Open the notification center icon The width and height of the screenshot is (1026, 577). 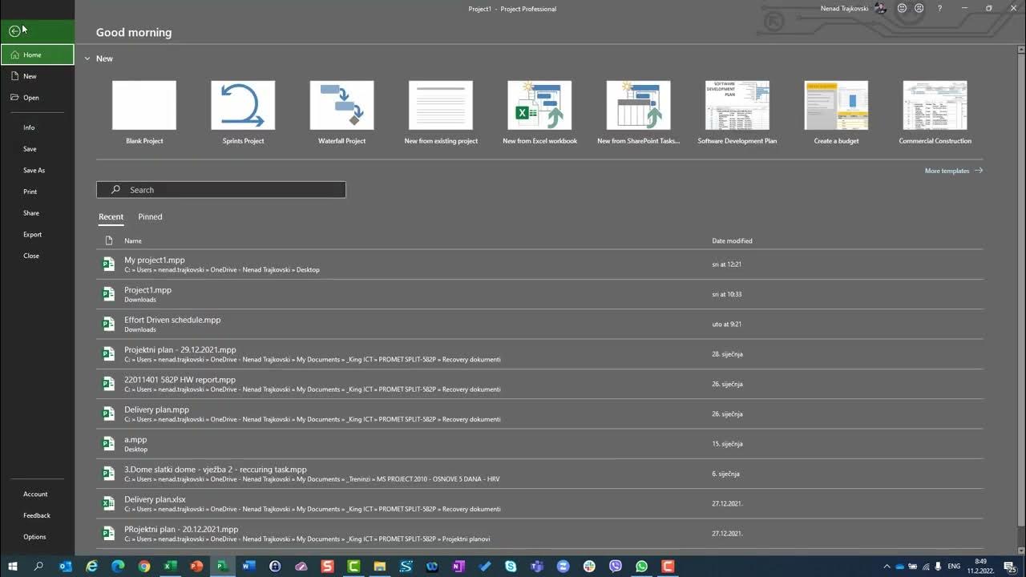(1010, 566)
